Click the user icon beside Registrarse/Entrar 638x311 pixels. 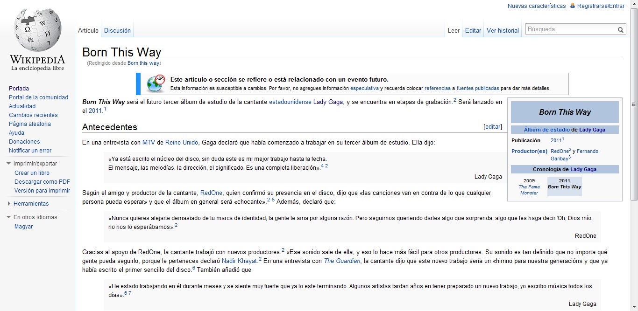point(573,6)
